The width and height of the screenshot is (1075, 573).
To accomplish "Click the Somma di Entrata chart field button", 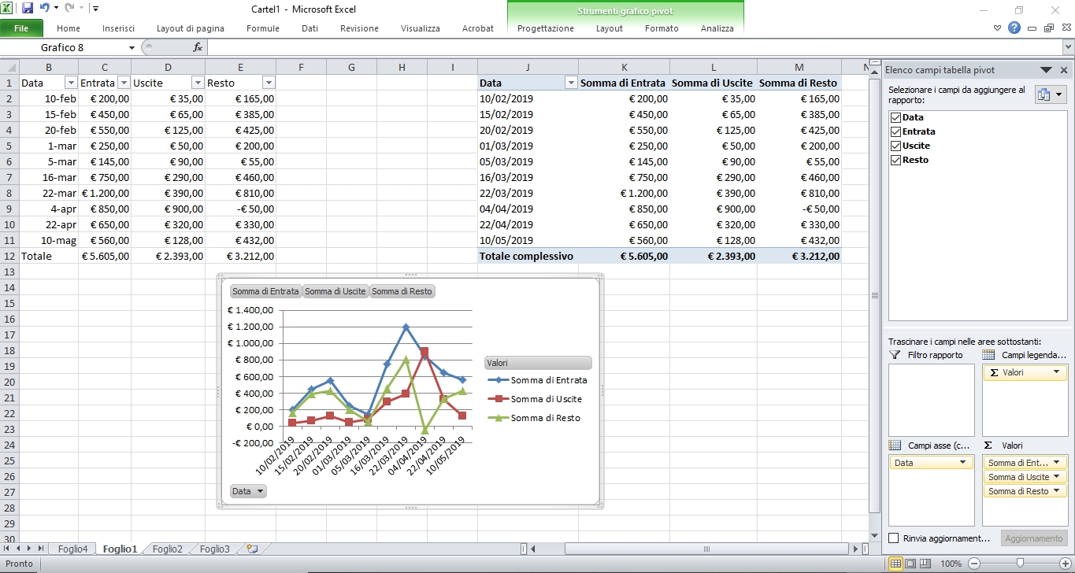I will pos(265,291).
